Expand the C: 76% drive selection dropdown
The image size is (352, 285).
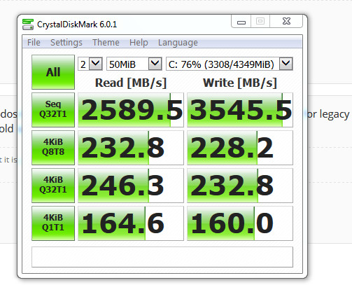[230, 64]
